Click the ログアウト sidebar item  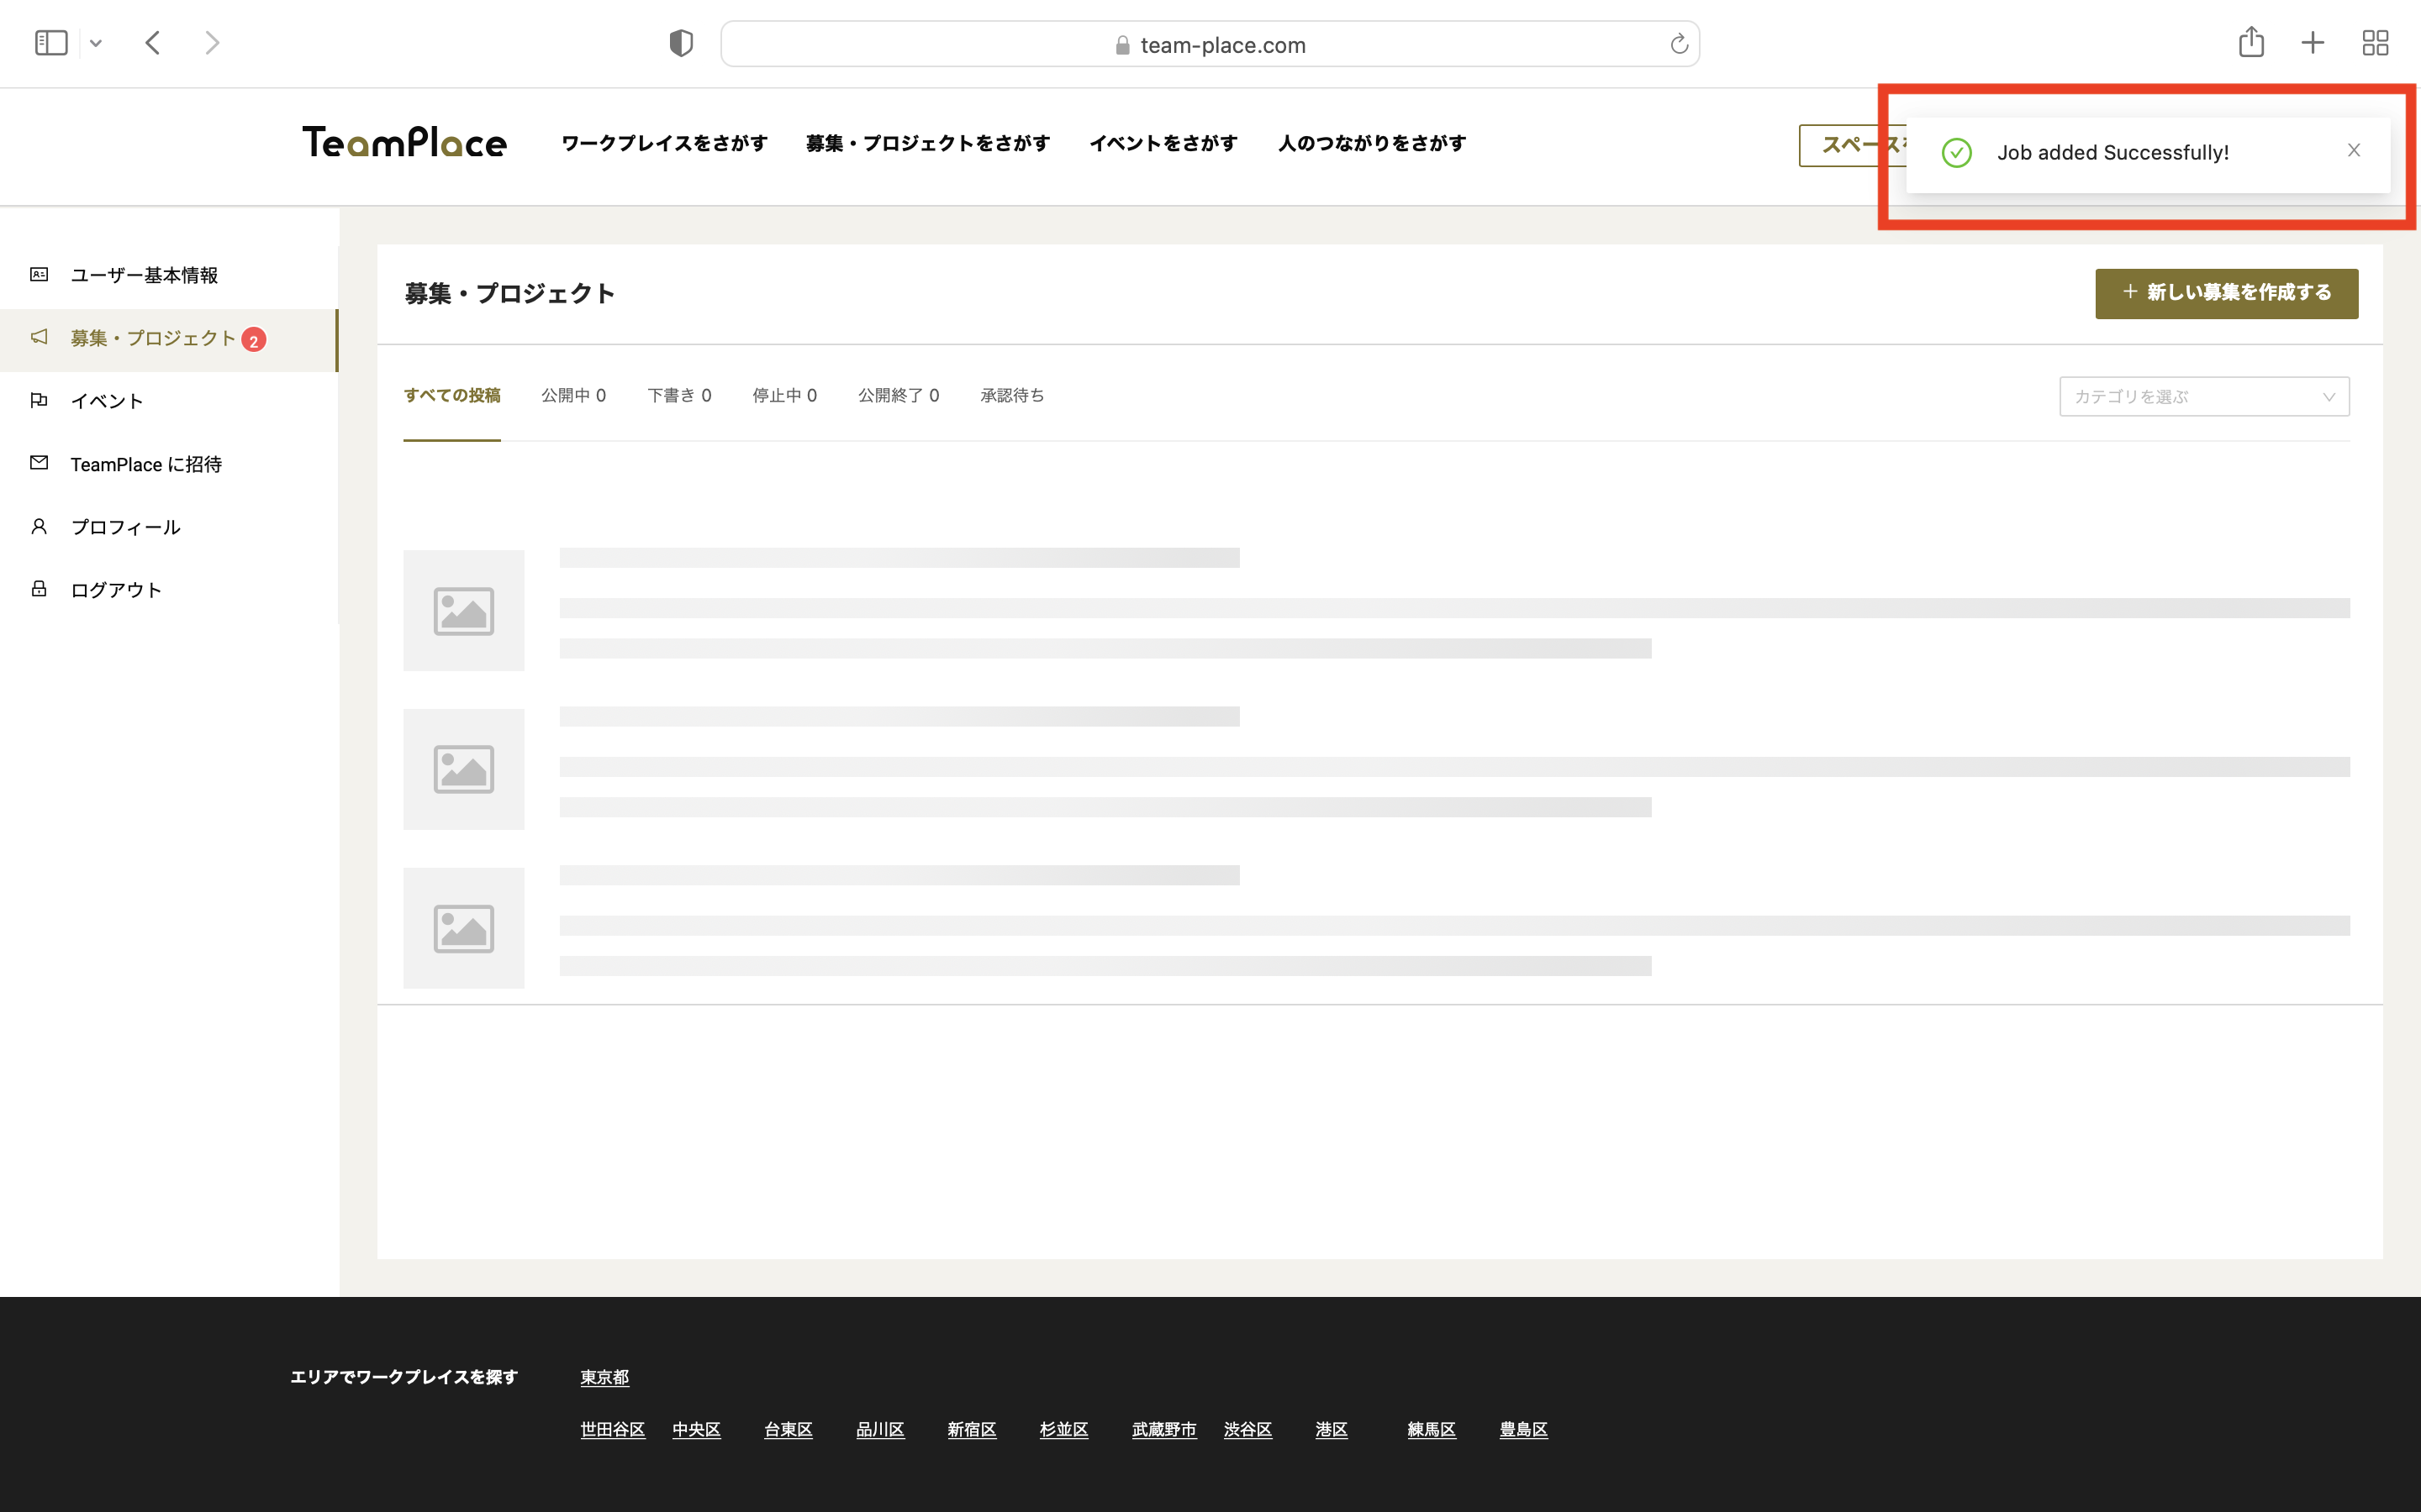tap(116, 590)
